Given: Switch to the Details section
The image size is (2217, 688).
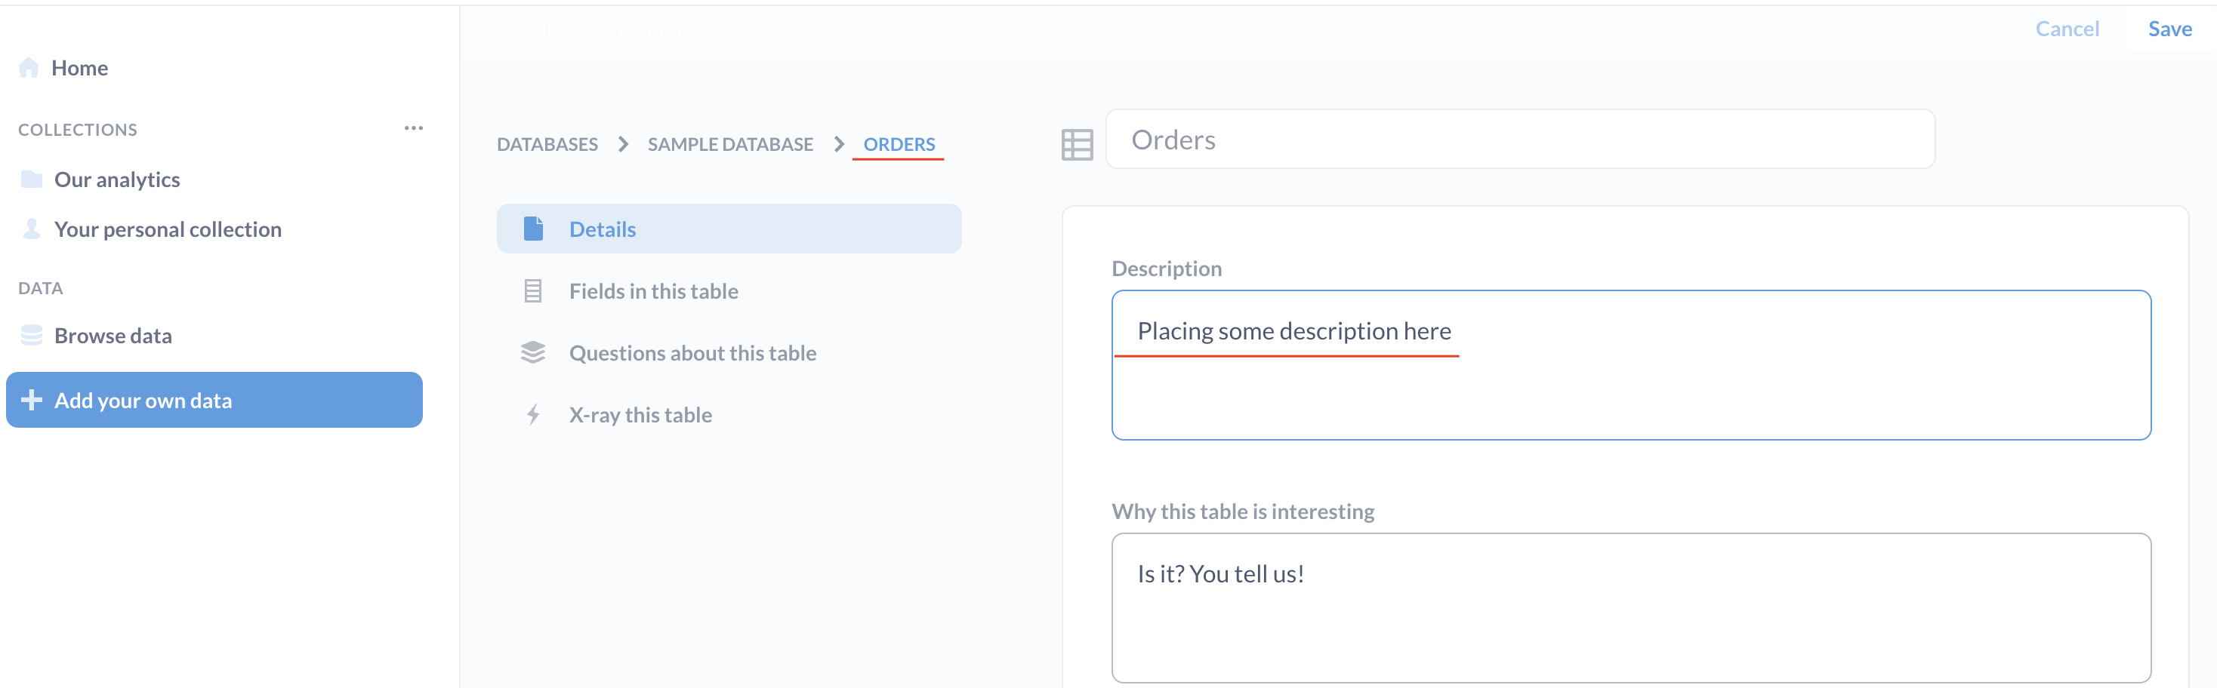Looking at the screenshot, I should 603,228.
